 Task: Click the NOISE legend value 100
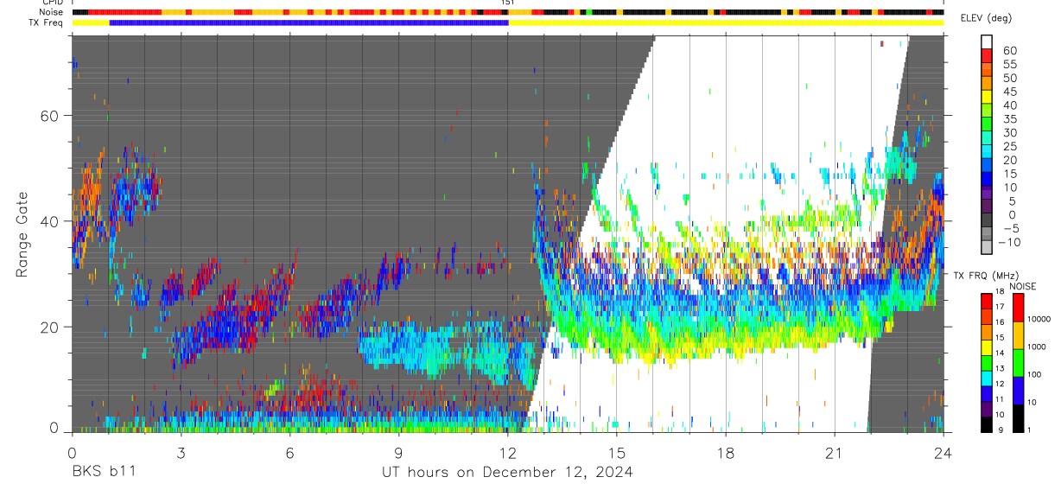click(1034, 374)
